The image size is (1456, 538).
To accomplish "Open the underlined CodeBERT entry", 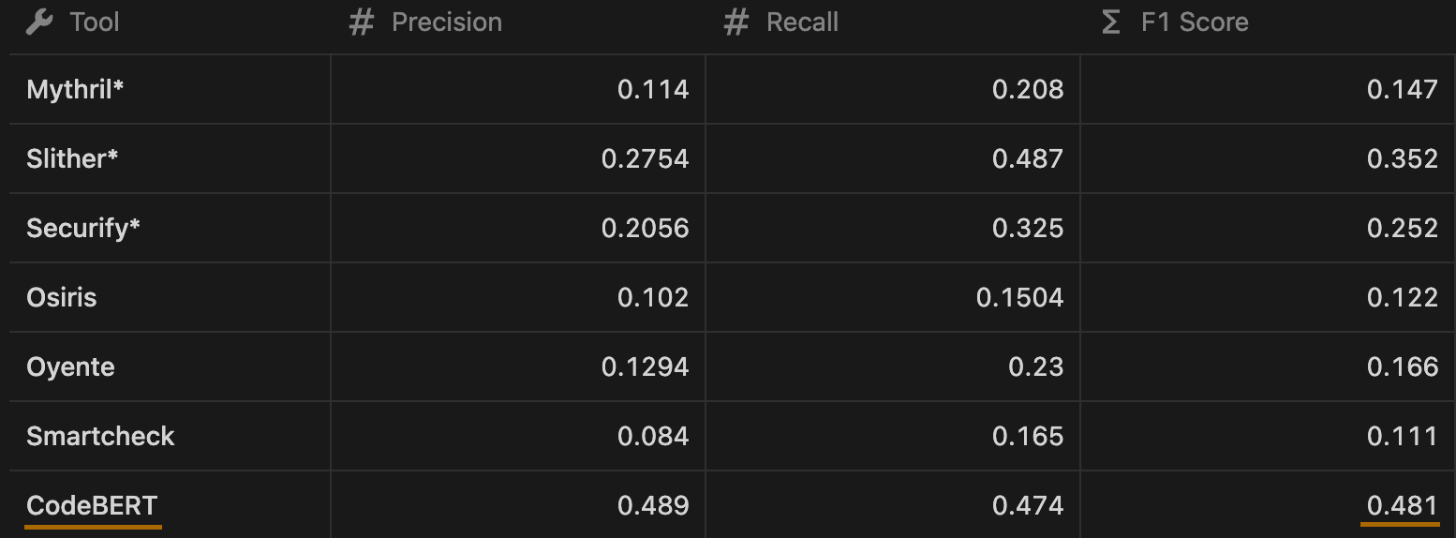I will pos(92,506).
